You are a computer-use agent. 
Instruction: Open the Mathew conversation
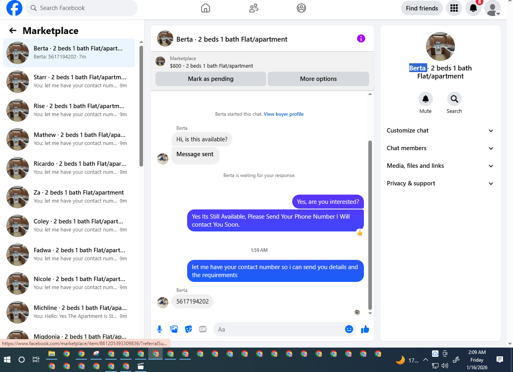click(x=69, y=139)
